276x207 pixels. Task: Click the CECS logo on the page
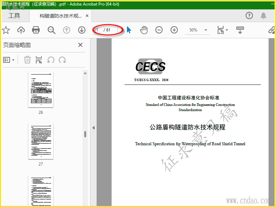coord(150,67)
